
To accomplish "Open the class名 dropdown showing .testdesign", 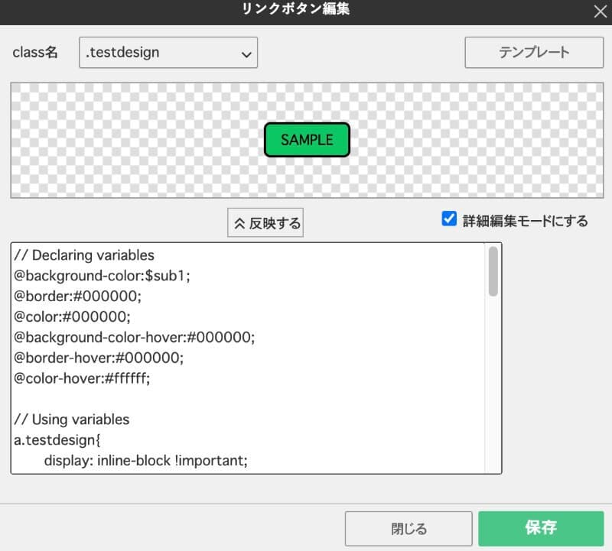I will pos(168,53).
